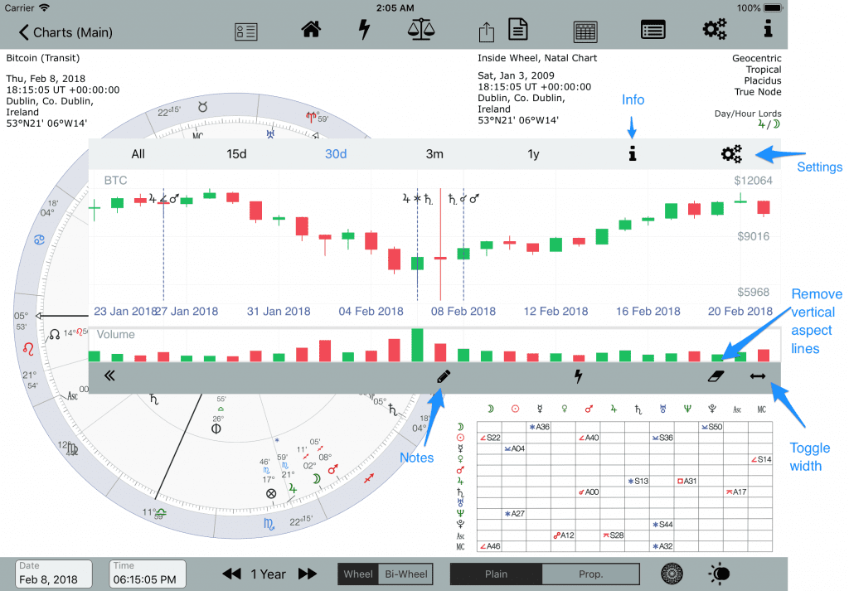Remove vertical aspect lines with eraser
The height and width of the screenshot is (591, 849).
click(x=716, y=376)
